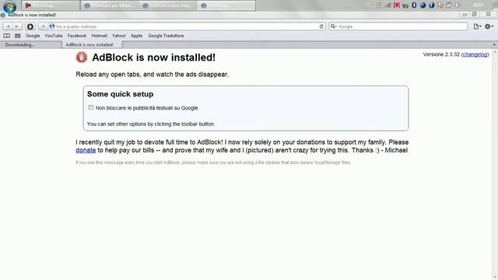The image size is (498, 280).
Task: Open the AdBlock toolbar button
Action: point(30,26)
